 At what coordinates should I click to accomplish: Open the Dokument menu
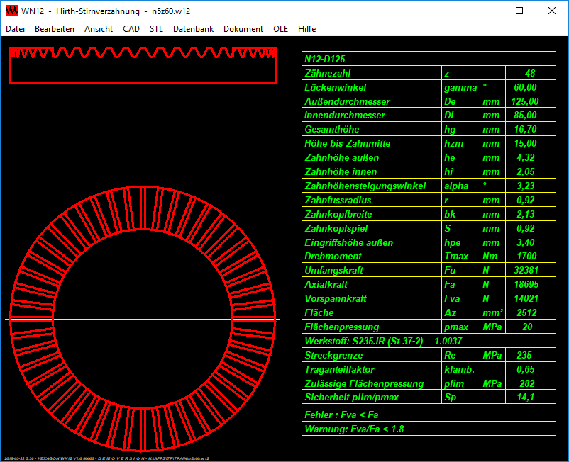(x=243, y=29)
